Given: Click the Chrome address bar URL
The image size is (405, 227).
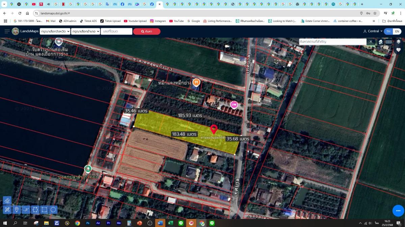Looking at the screenshot, I should click(55, 13).
